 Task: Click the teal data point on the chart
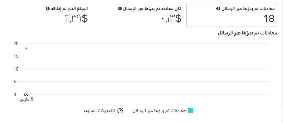pyautogui.click(x=26, y=48)
